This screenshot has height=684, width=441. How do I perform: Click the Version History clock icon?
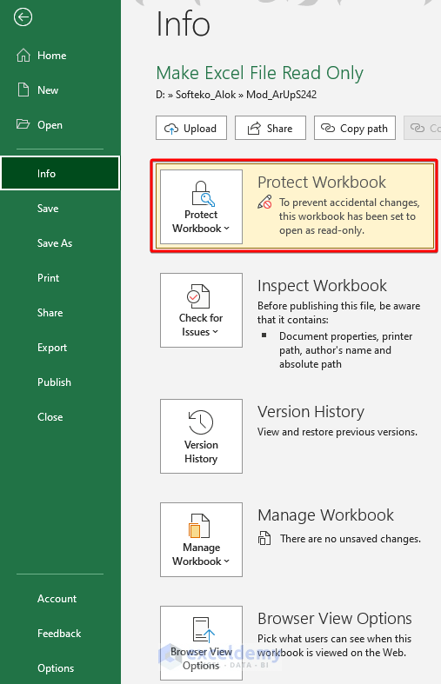(x=201, y=422)
